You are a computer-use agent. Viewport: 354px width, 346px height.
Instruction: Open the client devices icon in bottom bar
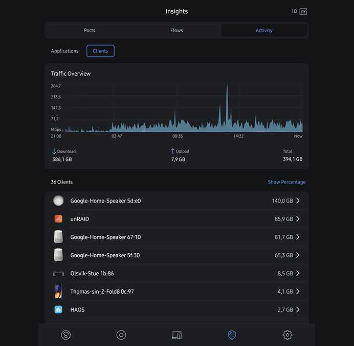click(x=177, y=335)
